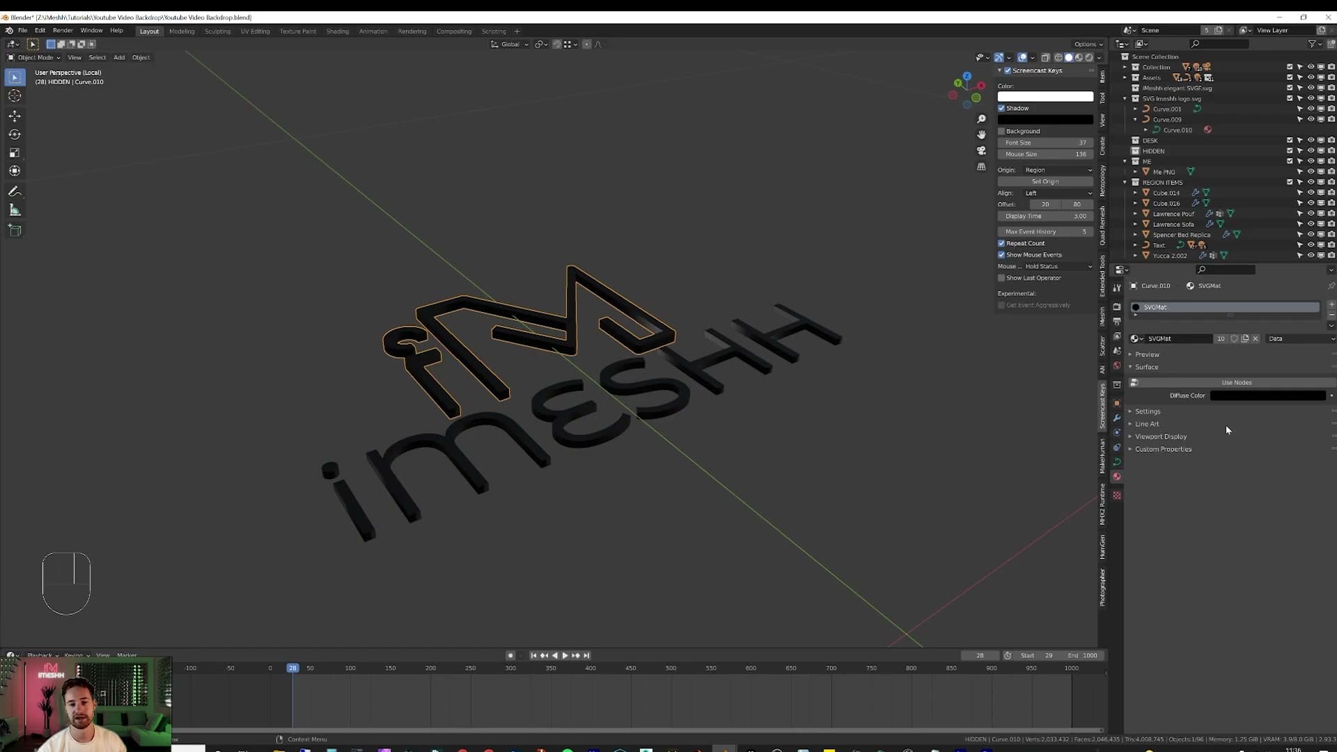Viewport: 1337px width, 752px height.
Task: Uncheck Repeat Count option
Action: point(1001,243)
